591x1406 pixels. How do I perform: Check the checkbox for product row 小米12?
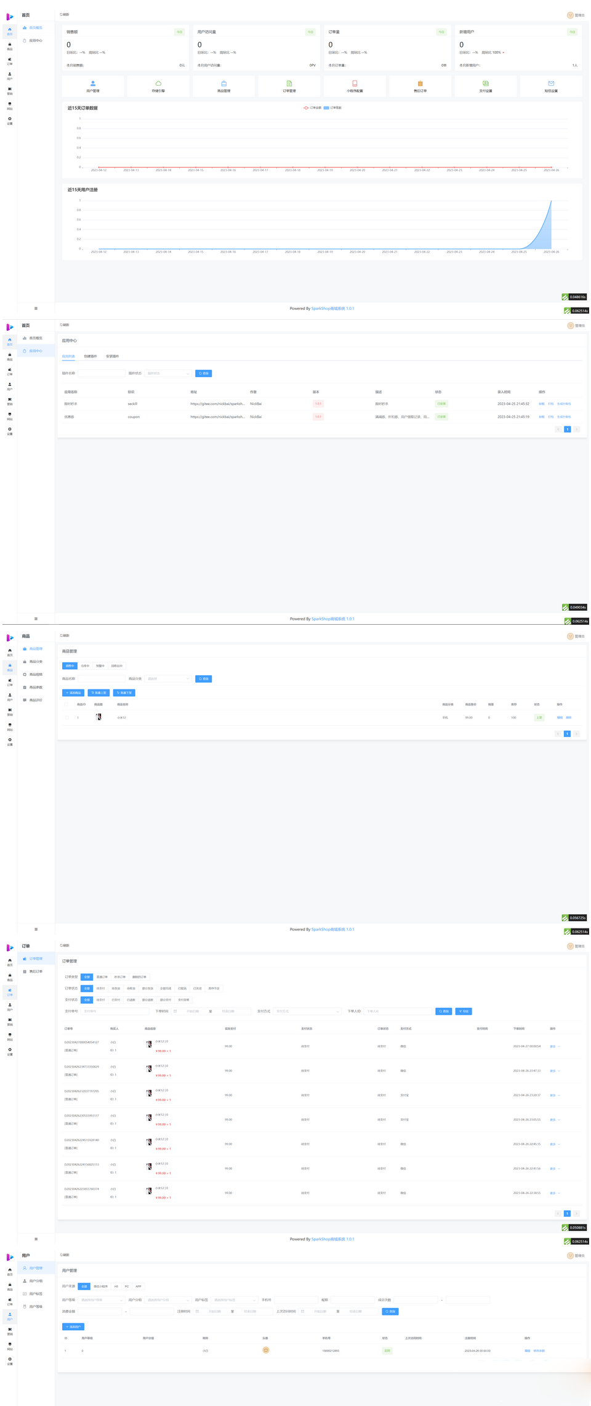(x=66, y=717)
